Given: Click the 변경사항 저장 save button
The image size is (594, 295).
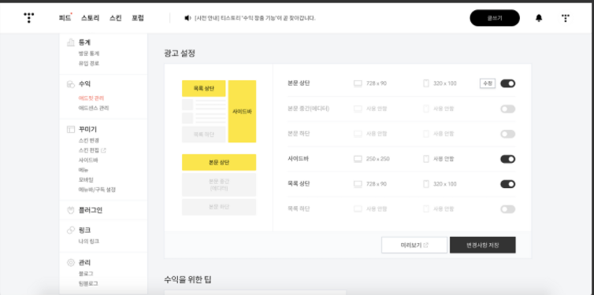Looking at the screenshot, I should (x=483, y=245).
